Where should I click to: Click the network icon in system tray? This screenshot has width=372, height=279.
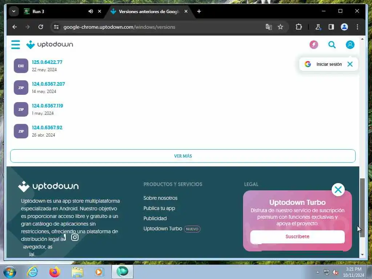click(x=327, y=272)
